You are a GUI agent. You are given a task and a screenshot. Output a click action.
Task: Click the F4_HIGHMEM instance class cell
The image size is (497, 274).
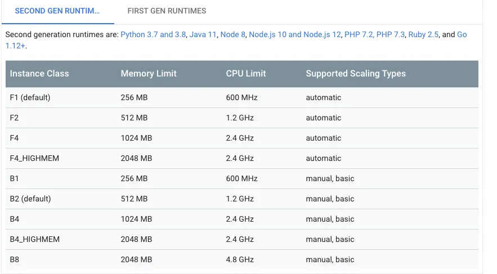point(34,158)
